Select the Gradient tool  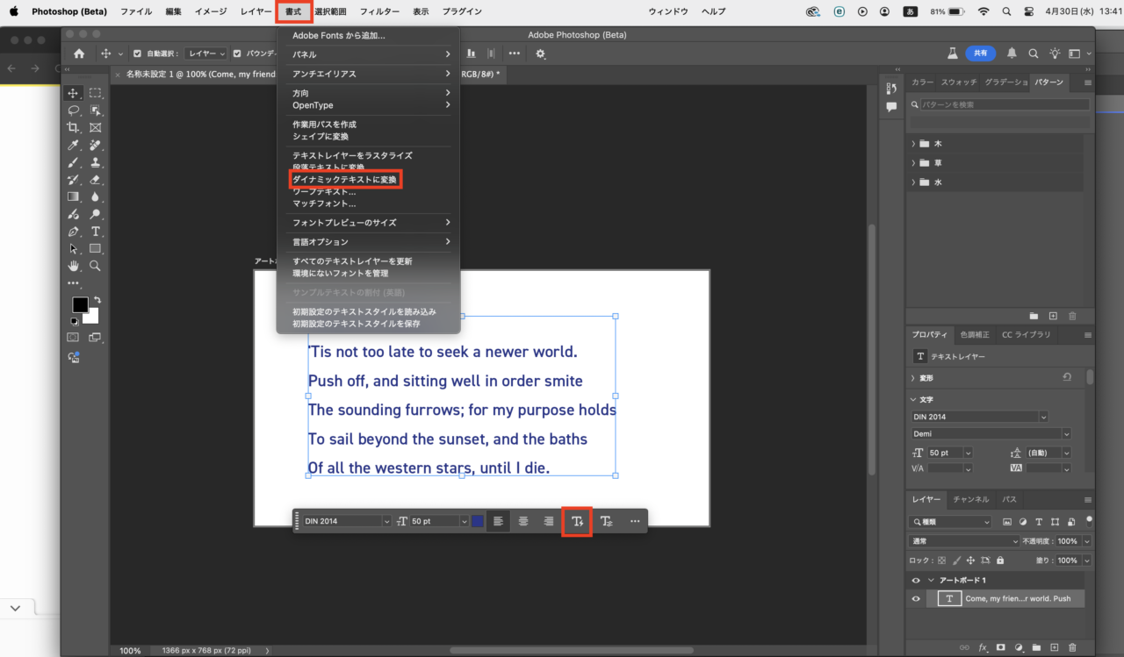coord(74,196)
